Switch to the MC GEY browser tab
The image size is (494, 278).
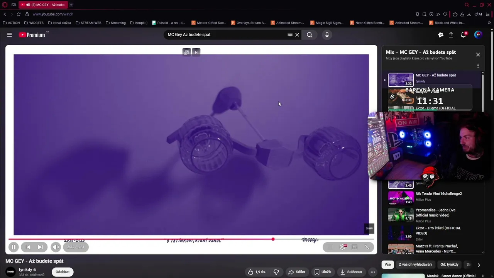43,5
